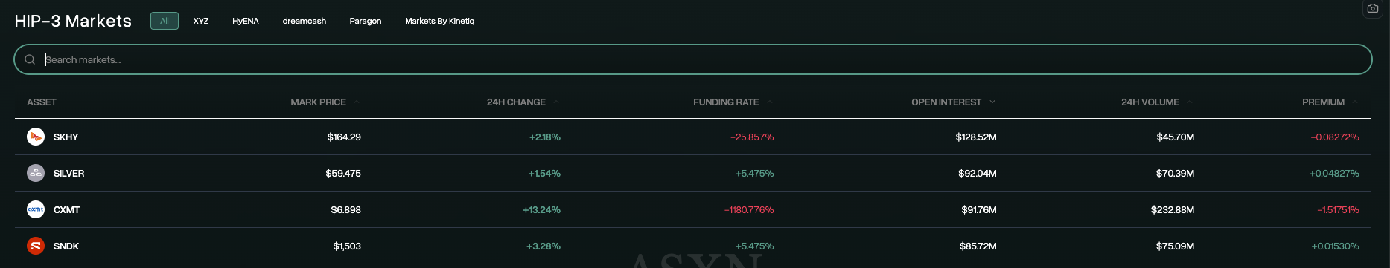This screenshot has width=1390, height=268.
Task: Open Markets By Kinetiq tab
Action: pyautogui.click(x=439, y=21)
